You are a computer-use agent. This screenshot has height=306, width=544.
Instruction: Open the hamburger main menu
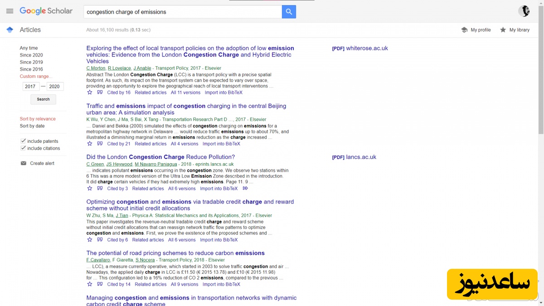tap(10, 11)
